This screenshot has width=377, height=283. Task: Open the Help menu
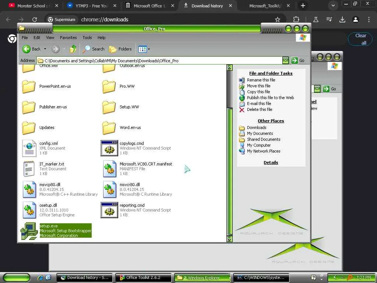click(102, 38)
